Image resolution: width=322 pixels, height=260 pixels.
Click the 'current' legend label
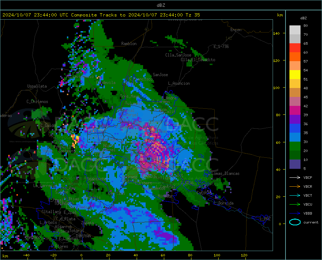point(311,222)
